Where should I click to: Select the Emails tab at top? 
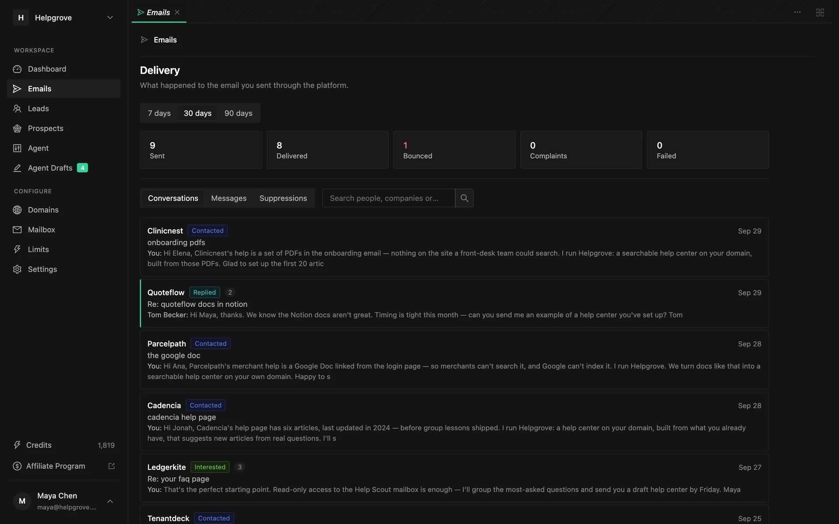(159, 12)
